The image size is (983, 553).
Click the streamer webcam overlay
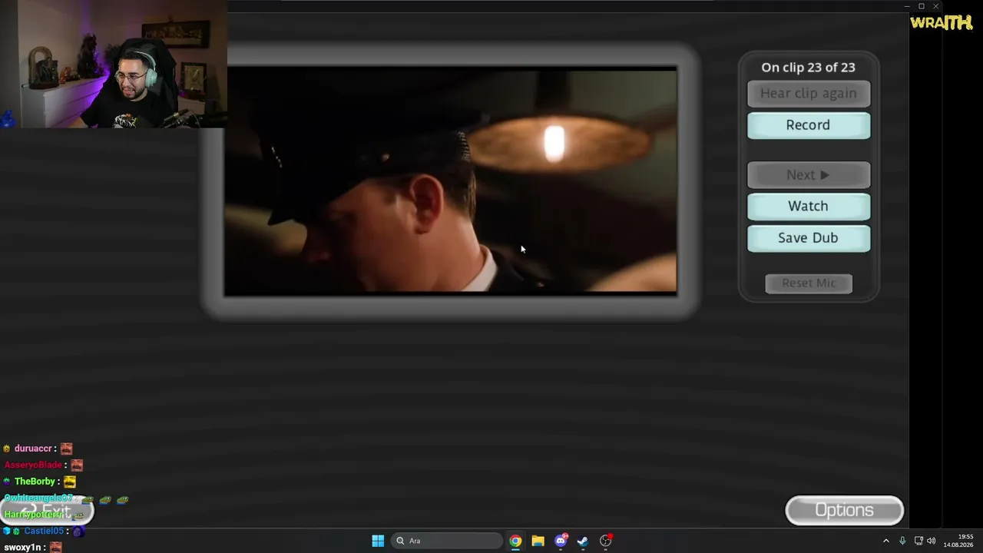click(114, 64)
